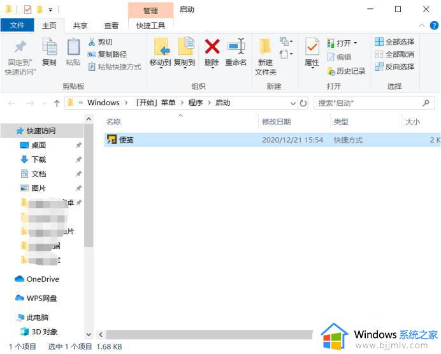Expand the address bar history dropdown
This screenshot has width=441, height=354.
293,103
